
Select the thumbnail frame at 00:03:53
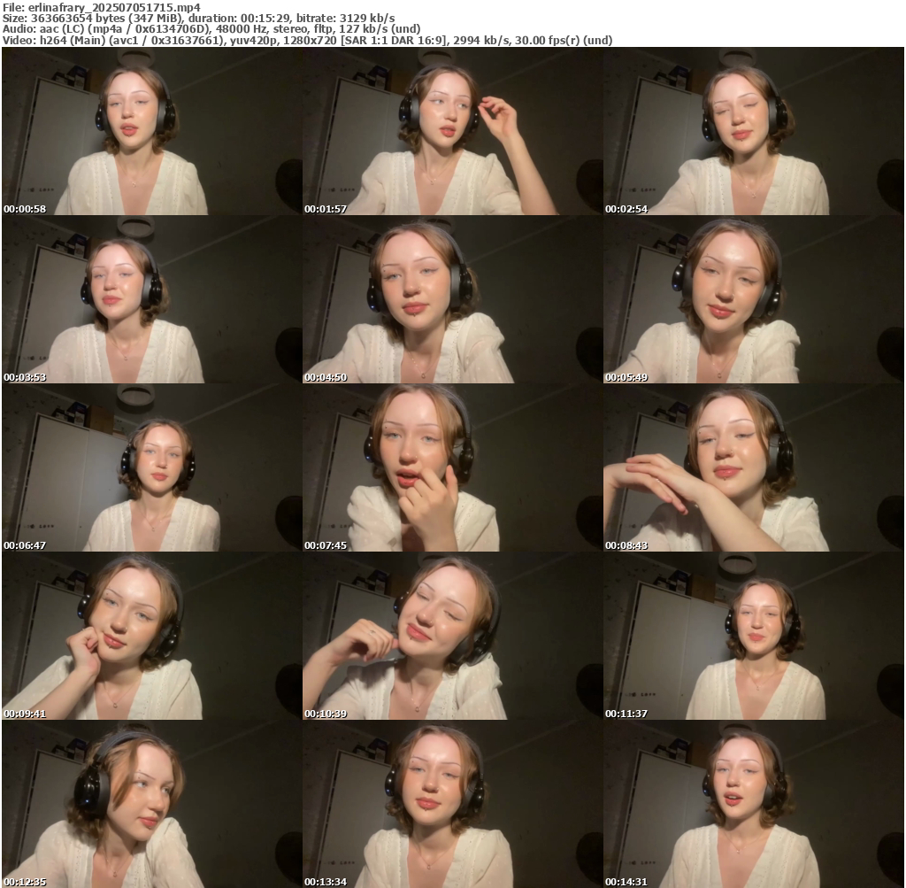click(152, 299)
